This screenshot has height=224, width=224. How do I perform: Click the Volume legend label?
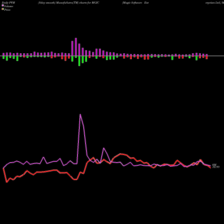tap(9, 6)
